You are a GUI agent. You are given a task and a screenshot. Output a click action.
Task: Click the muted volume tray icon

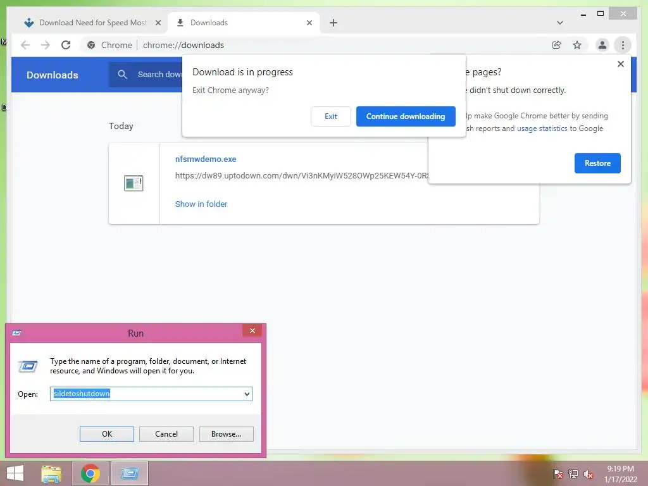pyautogui.click(x=589, y=474)
